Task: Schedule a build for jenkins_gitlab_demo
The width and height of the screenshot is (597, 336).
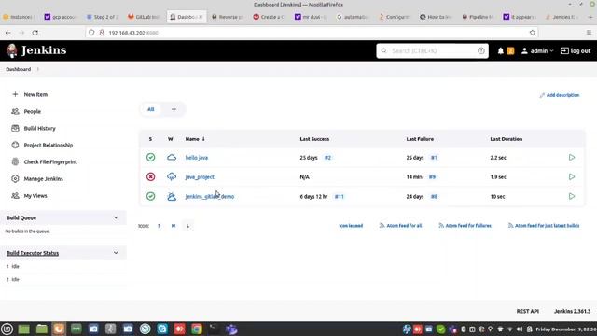Action: 572,196
